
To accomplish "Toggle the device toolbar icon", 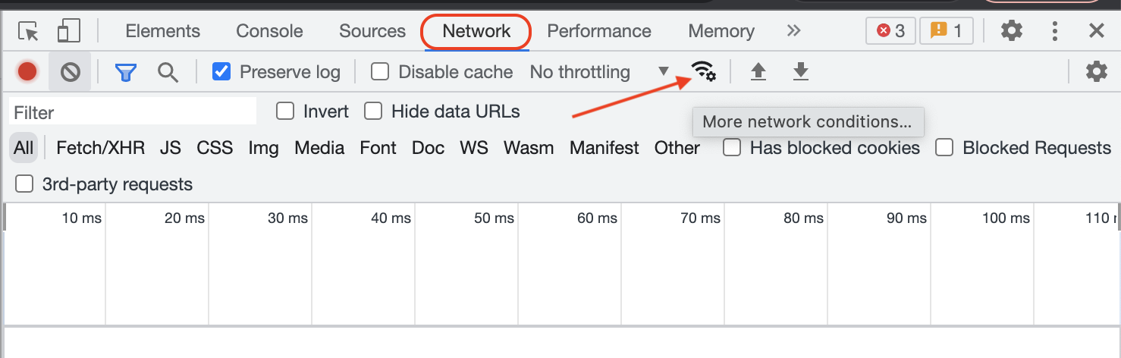I will coord(69,31).
